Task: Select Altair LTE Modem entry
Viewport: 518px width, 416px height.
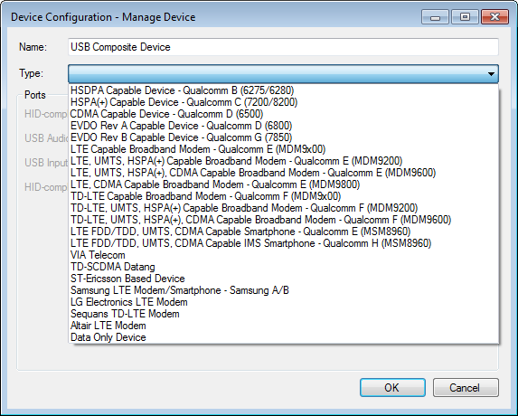Action: point(284,326)
